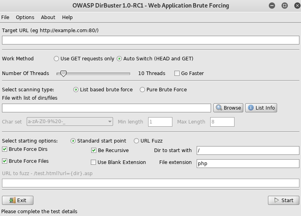Click the 'File with list of dirs/files' label
301x216 pixels.
30,98
